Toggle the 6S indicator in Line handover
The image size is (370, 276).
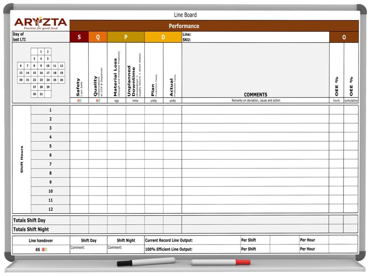(x=44, y=250)
